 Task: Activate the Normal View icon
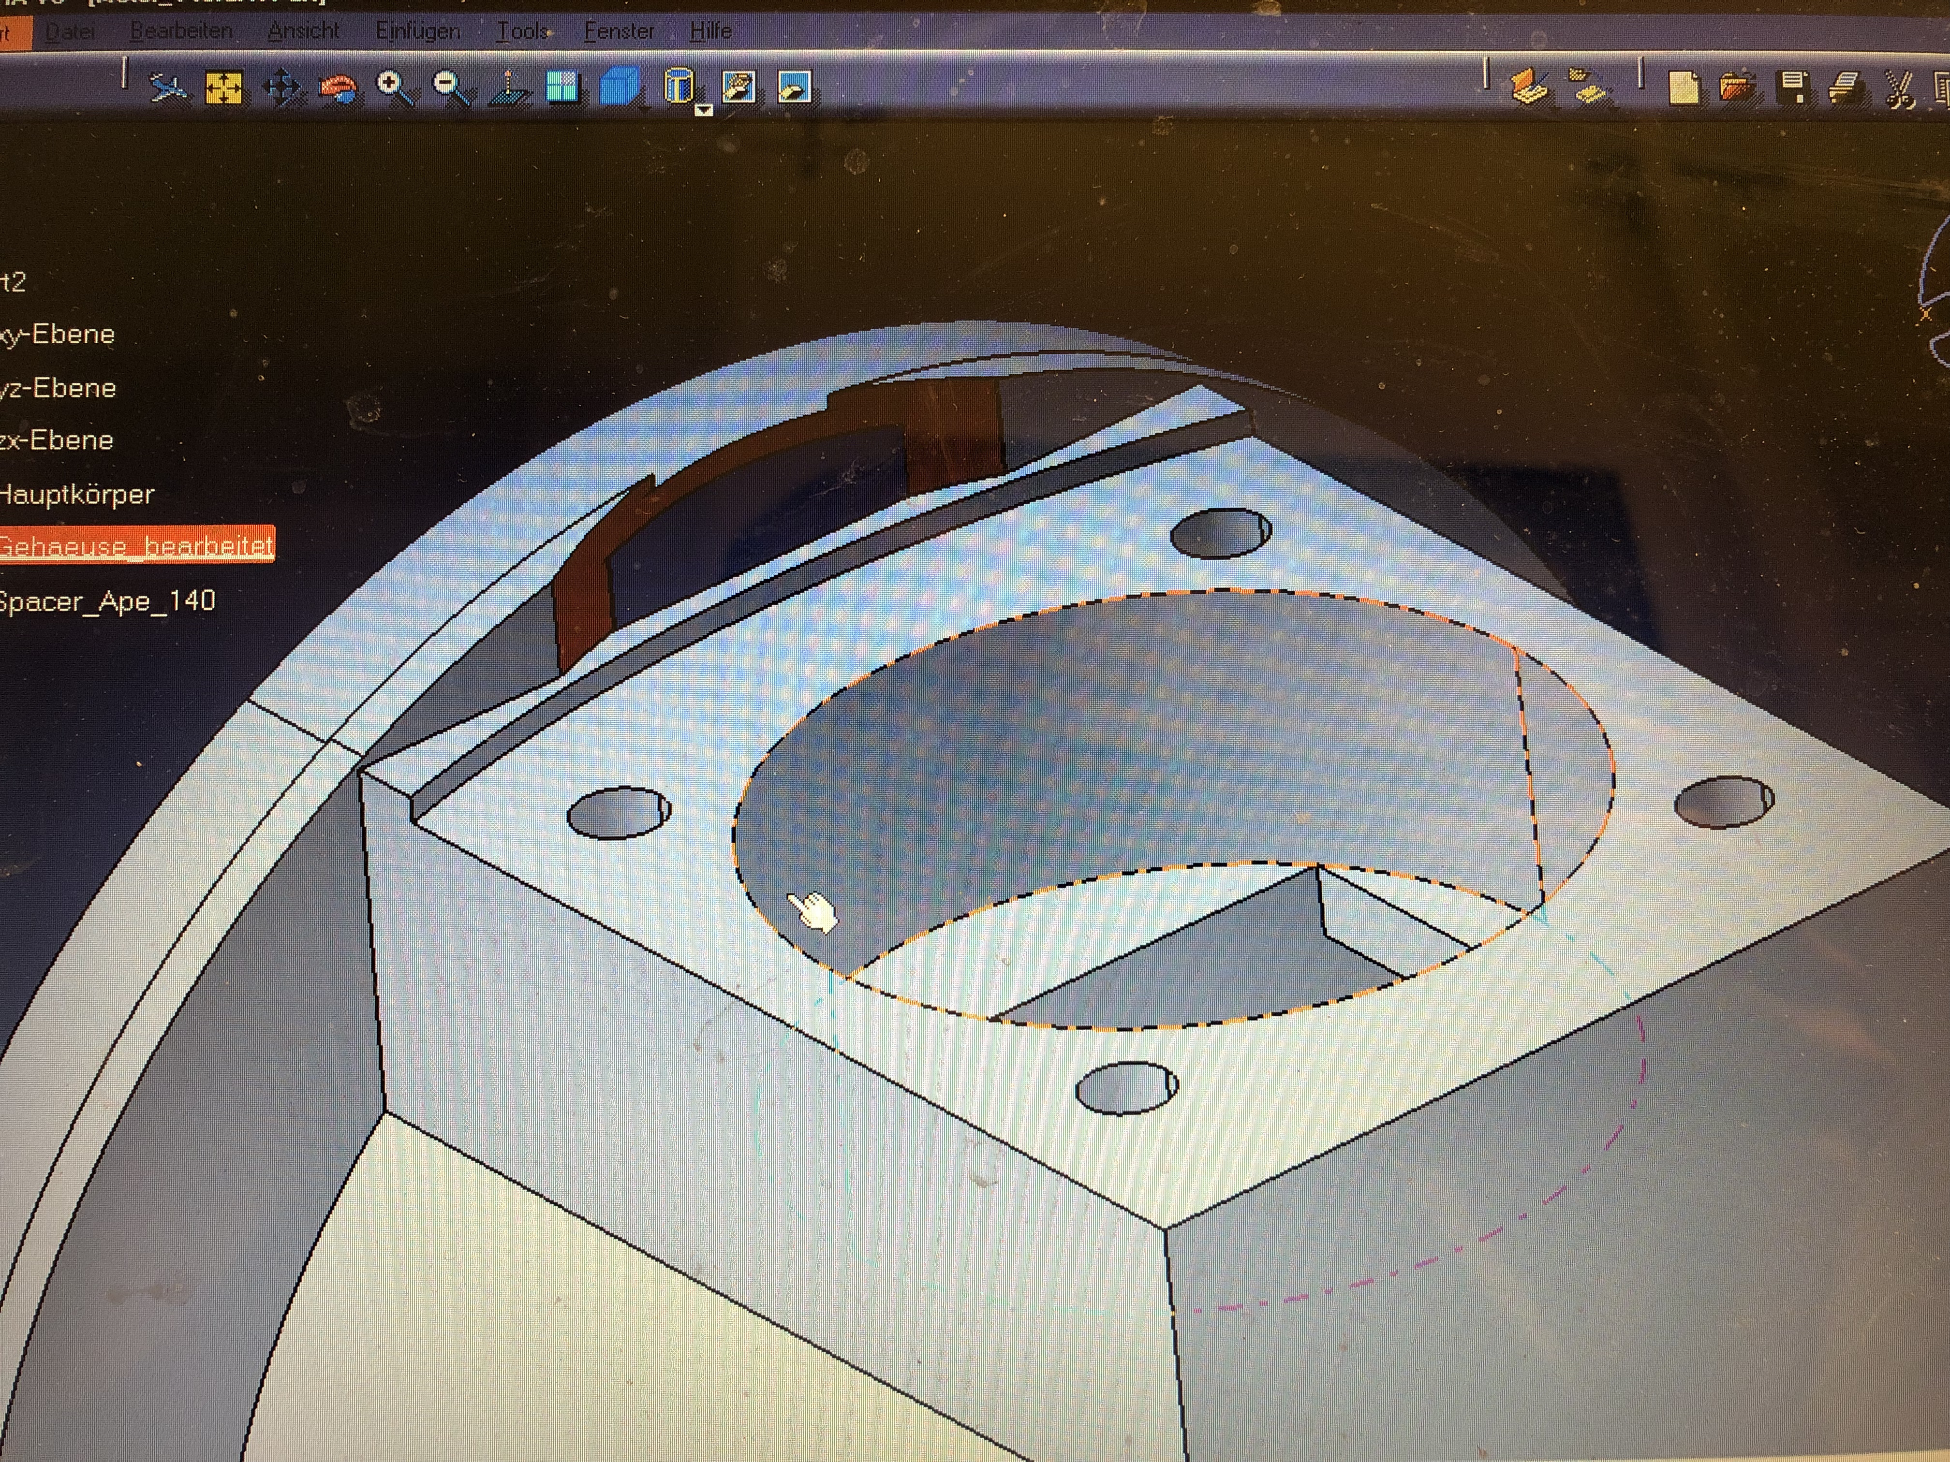(x=510, y=89)
